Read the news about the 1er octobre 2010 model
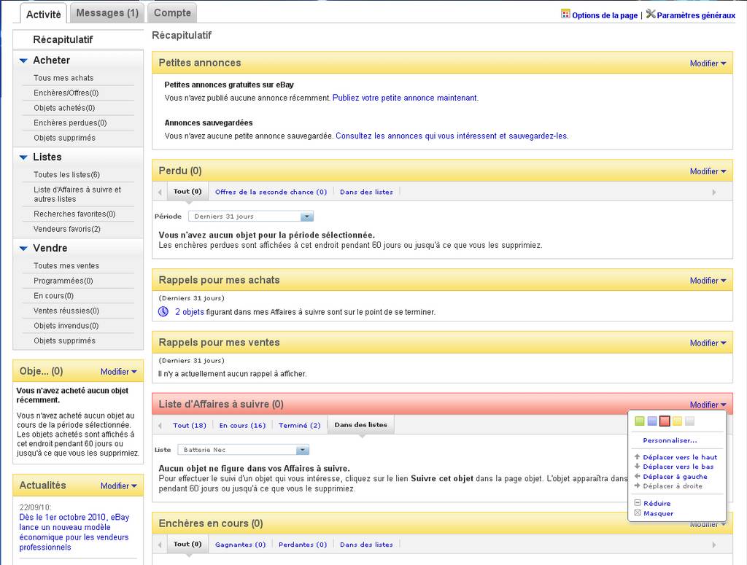The height and width of the screenshot is (565, 747). [74, 532]
